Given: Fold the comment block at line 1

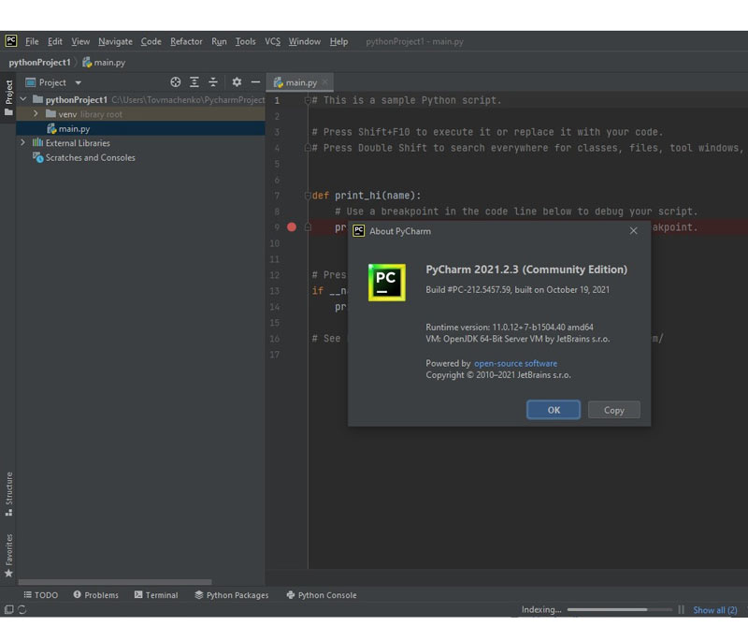Looking at the screenshot, I should tap(308, 100).
